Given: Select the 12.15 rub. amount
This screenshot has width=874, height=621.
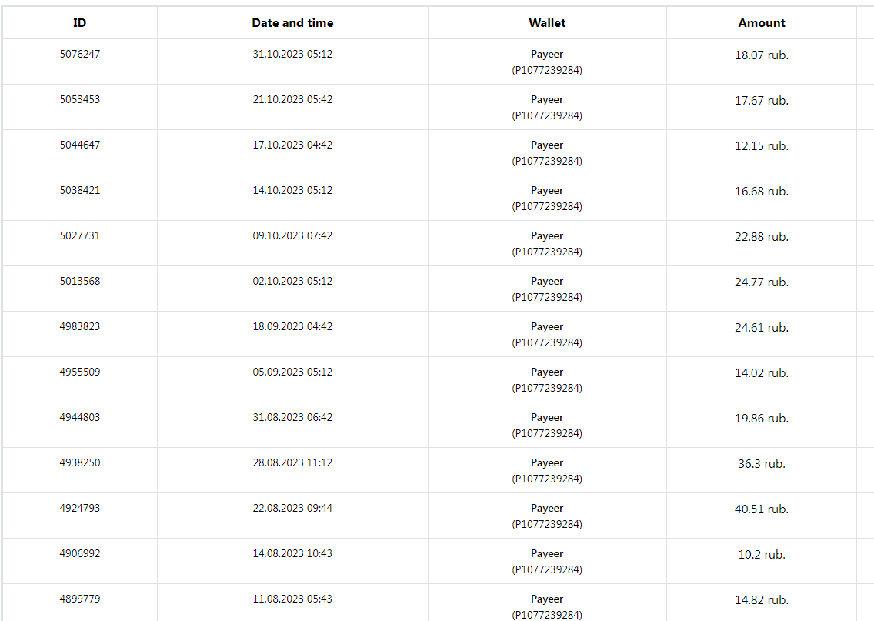Looking at the screenshot, I should coord(762,146).
